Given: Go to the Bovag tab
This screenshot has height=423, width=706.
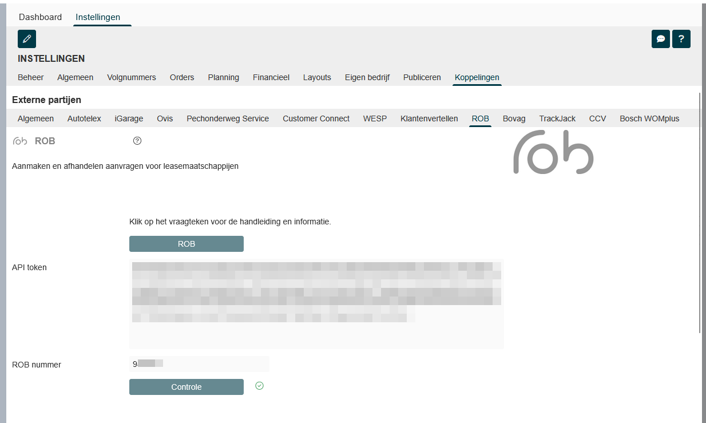Looking at the screenshot, I should [514, 118].
